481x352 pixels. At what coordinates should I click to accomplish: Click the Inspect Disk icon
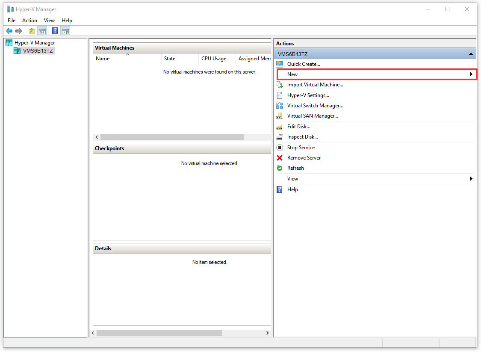tap(280, 137)
